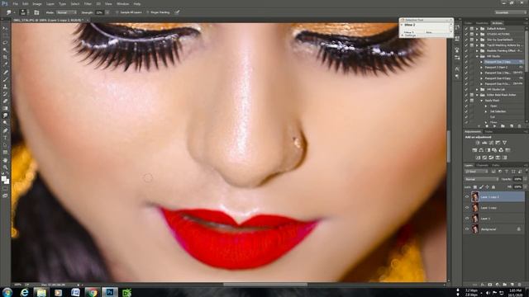Click Play selection in Actions panel
The height and width of the screenshot is (297, 529).
494,126
